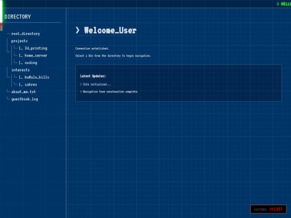Image resolution: width=291 pixels, height=218 pixels.
Task: Open the guestbook.log file
Action: click(24, 99)
